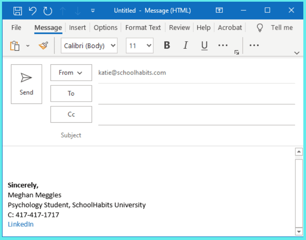Send the email message
The image size is (306, 240).
[x=26, y=84]
